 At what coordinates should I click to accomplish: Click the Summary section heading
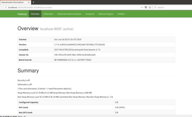click(x=28, y=71)
